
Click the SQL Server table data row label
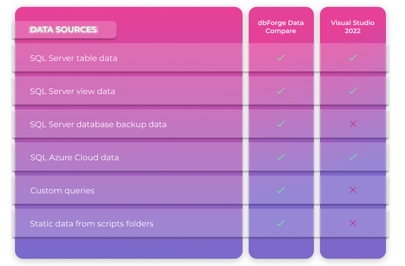74,58
